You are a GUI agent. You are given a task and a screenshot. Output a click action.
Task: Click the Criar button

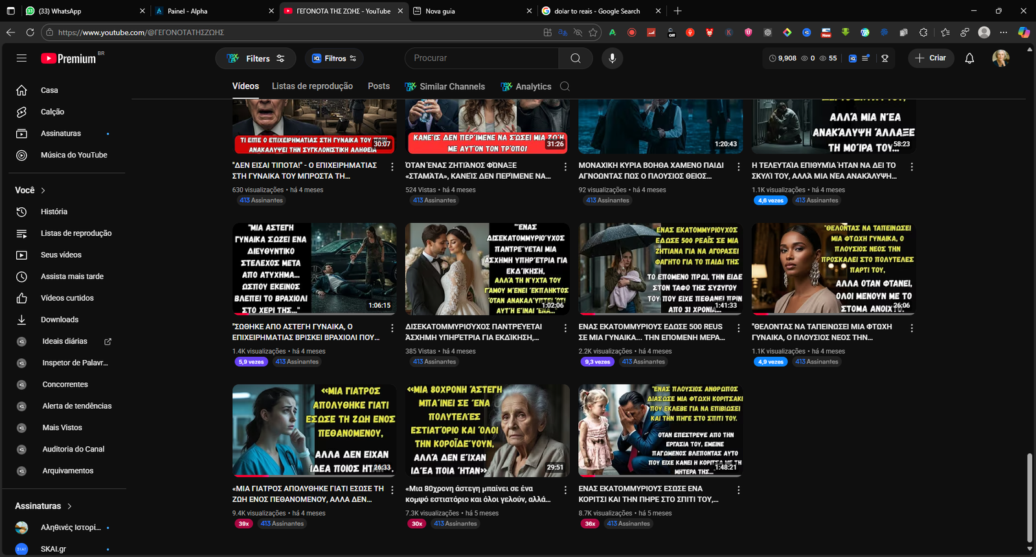[930, 58]
